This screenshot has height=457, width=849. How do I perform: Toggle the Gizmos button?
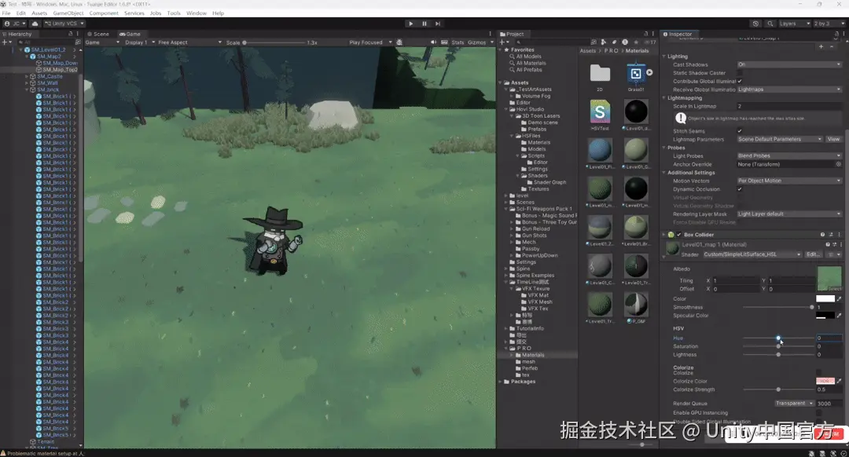click(x=476, y=42)
